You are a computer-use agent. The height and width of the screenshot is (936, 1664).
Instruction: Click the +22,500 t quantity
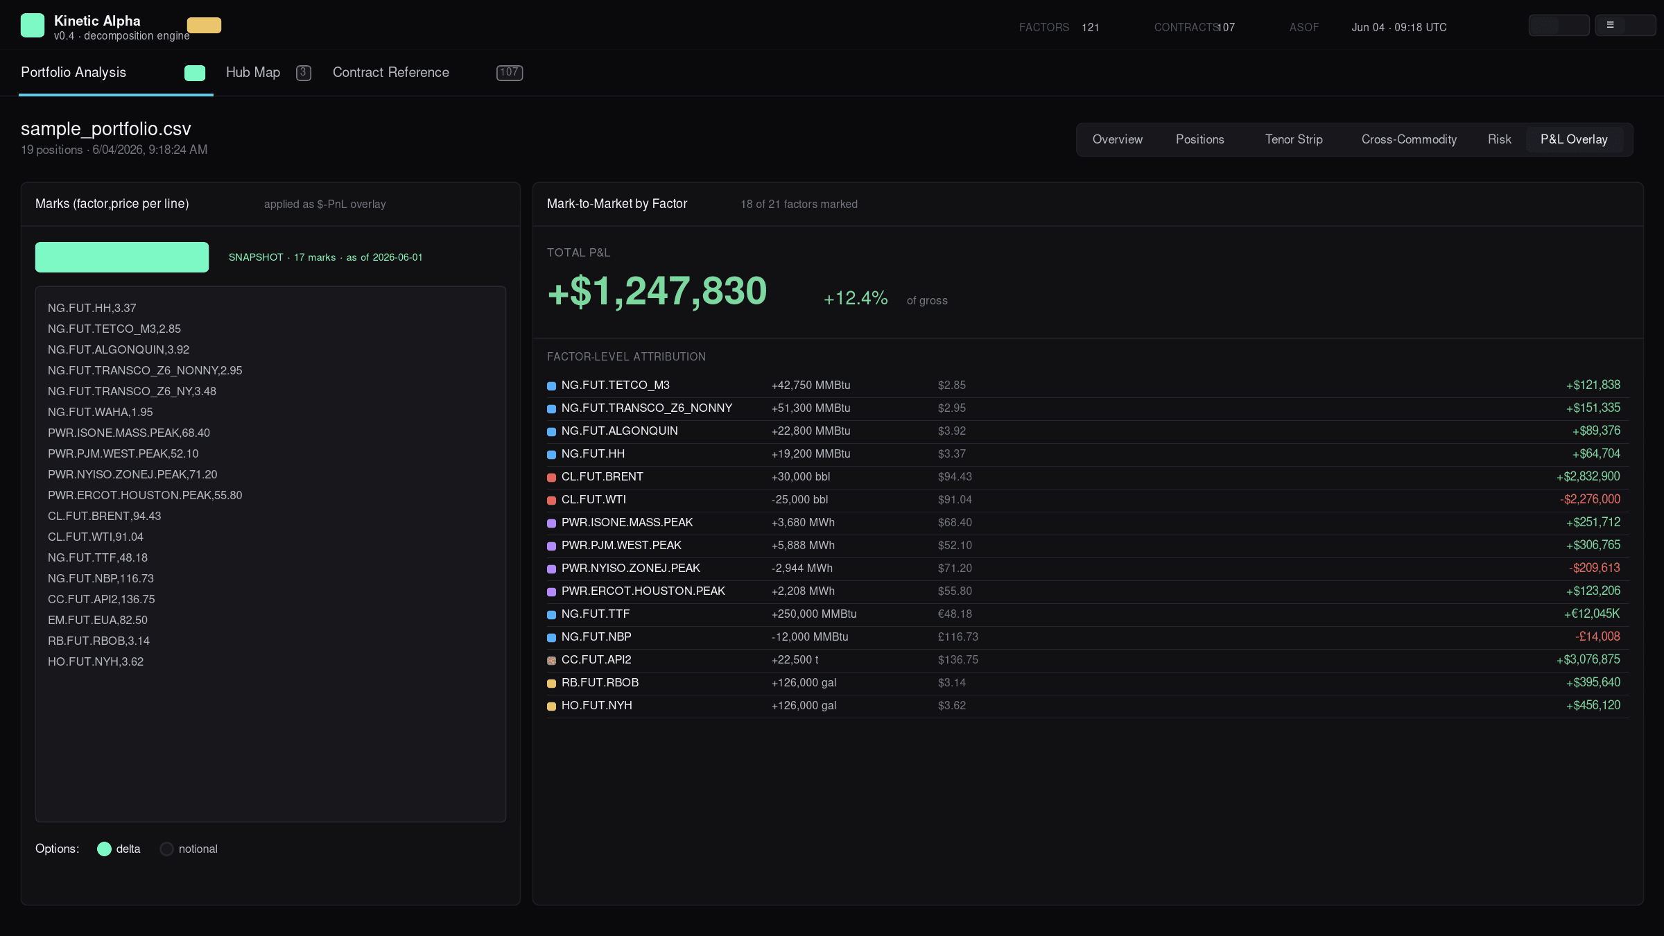click(x=795, y=660)
